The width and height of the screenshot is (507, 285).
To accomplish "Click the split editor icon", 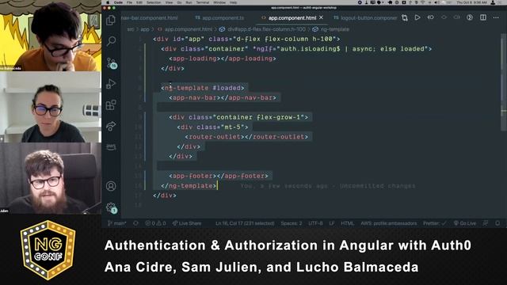I will [483, 17].
